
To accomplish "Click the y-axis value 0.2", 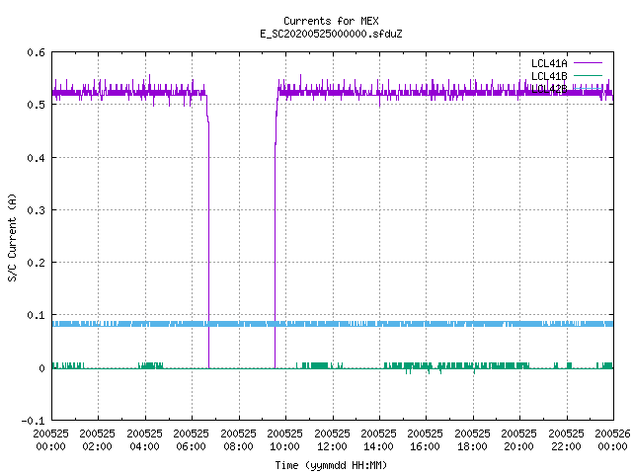I will 36,263.
